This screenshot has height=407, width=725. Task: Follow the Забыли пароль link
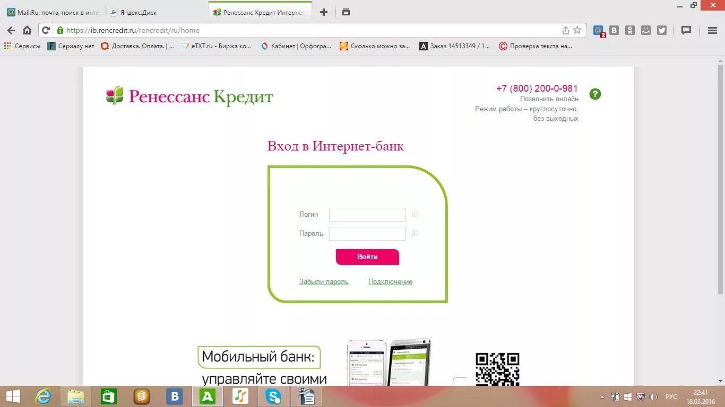[x=324, y=282]
